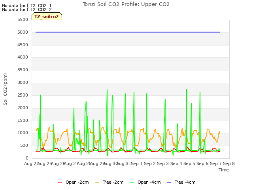This screenshot has width=253, height=190.
Task: Click the 1000 y-axis tick label
Action: (23, 133)
